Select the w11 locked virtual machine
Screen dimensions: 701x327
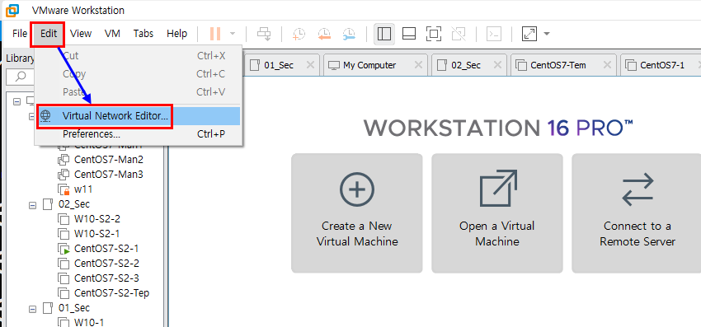83,189
